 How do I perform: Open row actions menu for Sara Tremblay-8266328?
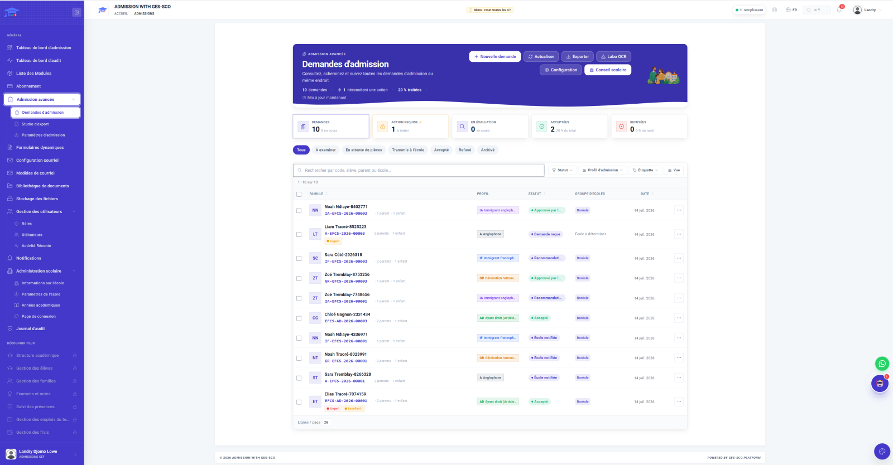coord(679,377)
